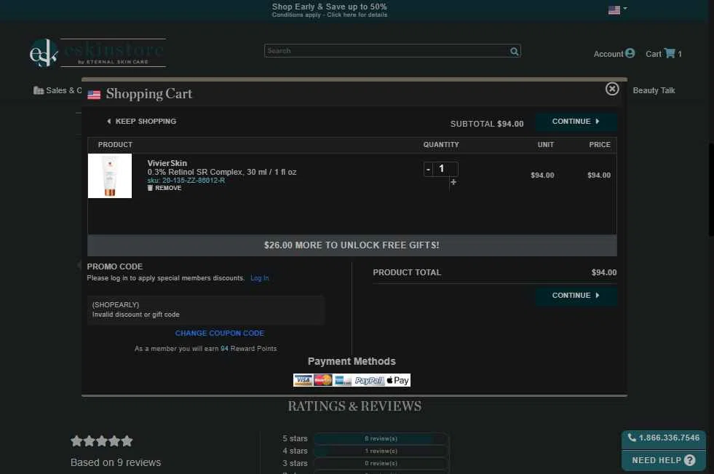This screenshot has height=474, width=714.
Task: Click the five-star rating icons
Action: pos(102,441)
